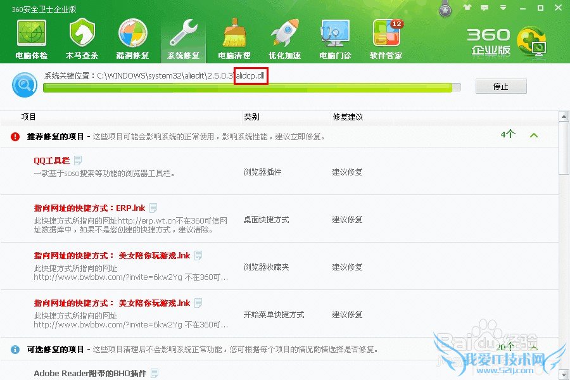
Task: Click the medal icon in title bar
Action: click(x=445, y=9)
